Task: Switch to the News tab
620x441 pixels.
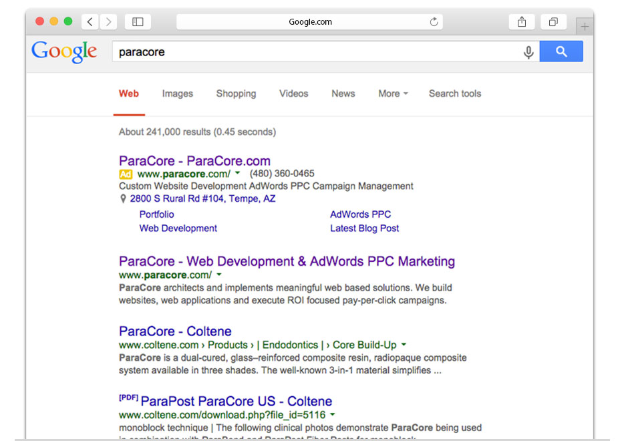Action: point(343,94)
